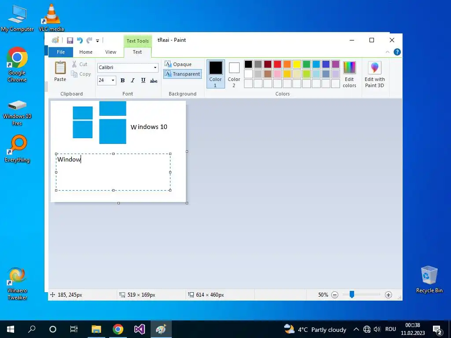Open Windows 10 Fres drive icon
This screenshot has width=451, height=338.
click(17, 113)
